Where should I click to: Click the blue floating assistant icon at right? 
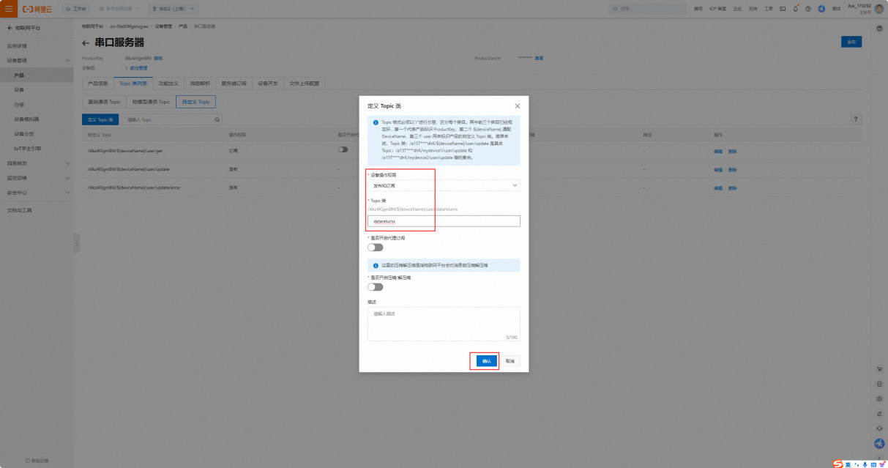tap(879, 444)
